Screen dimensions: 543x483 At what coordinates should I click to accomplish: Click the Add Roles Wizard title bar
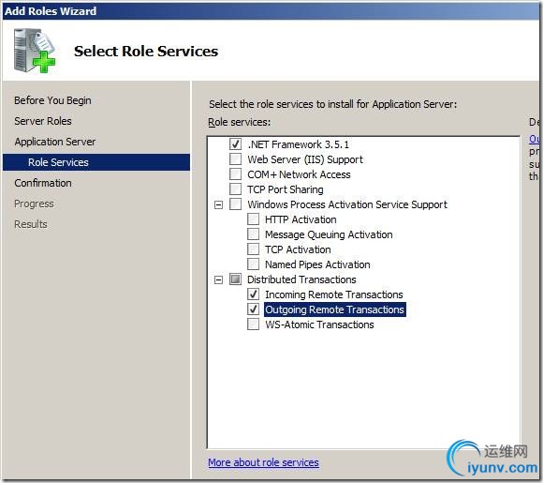[271, 11]
